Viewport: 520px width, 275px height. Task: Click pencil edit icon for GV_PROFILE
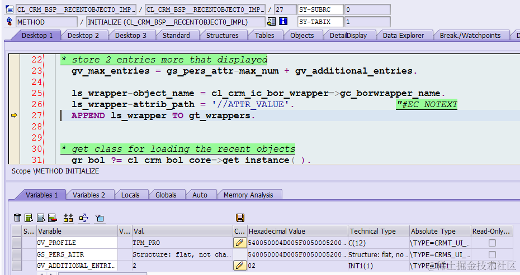pyautogui.click(x=240, y=243)
